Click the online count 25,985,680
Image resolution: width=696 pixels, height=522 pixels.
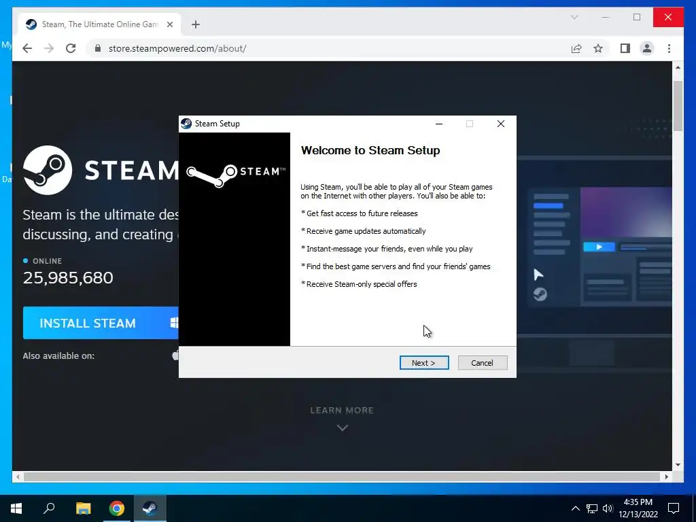(68, 278)
